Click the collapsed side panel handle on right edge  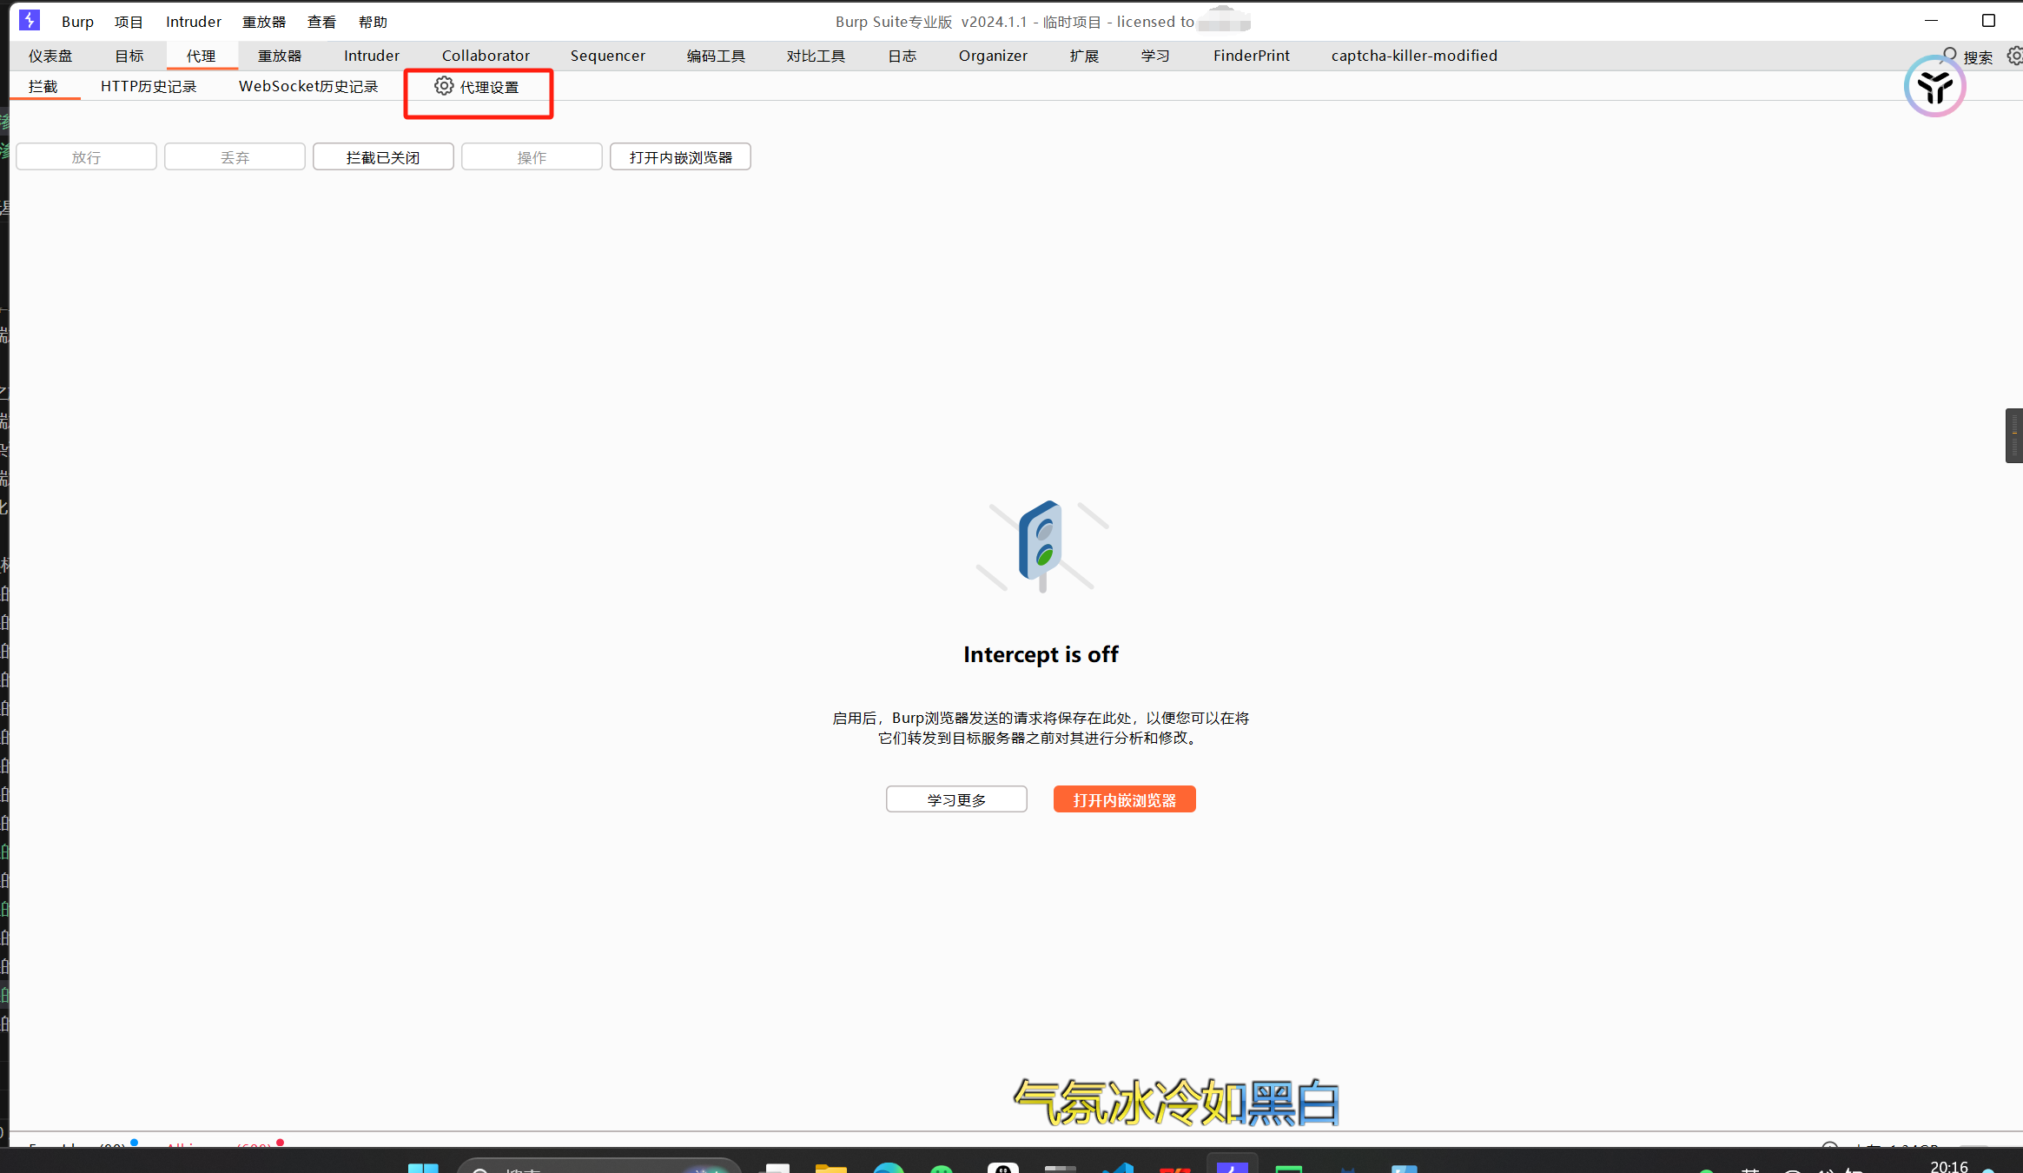[x=2013, y=435]
